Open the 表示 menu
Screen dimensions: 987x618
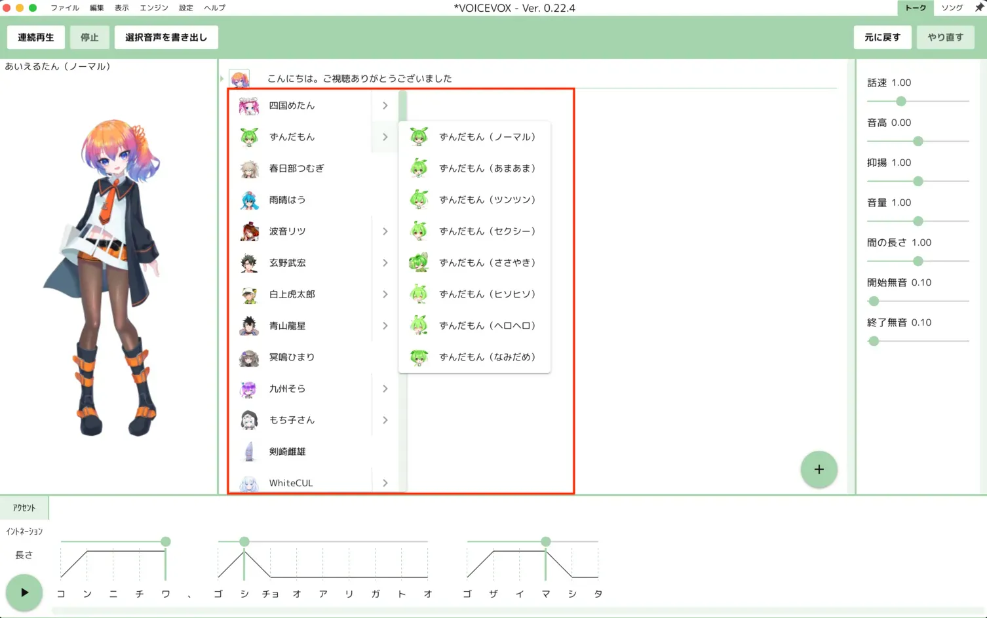(122, 8)
